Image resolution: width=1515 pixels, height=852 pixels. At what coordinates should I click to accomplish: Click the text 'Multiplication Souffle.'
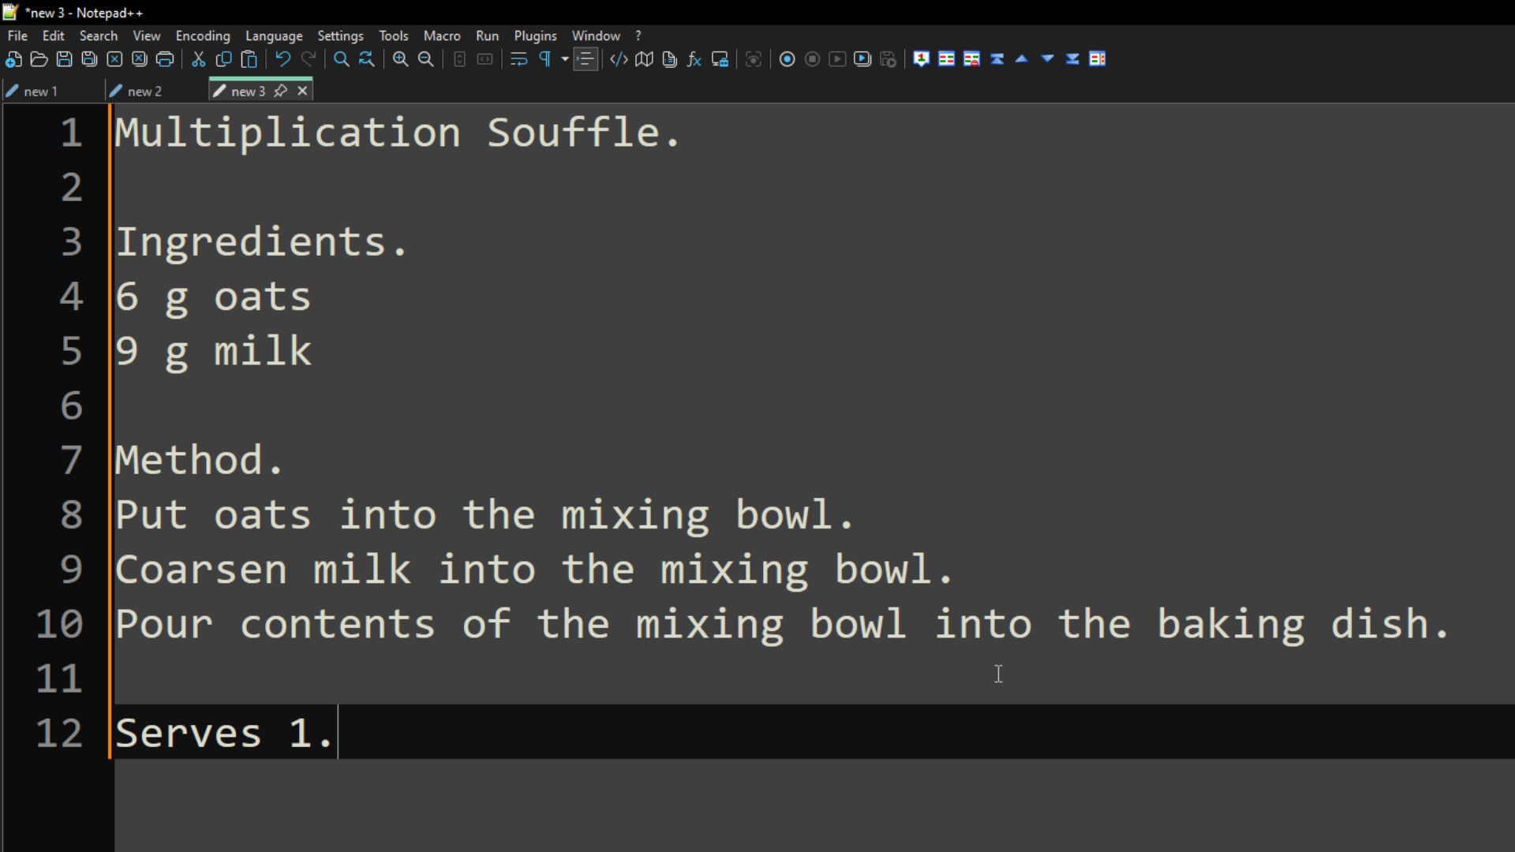tap(398, 133)
